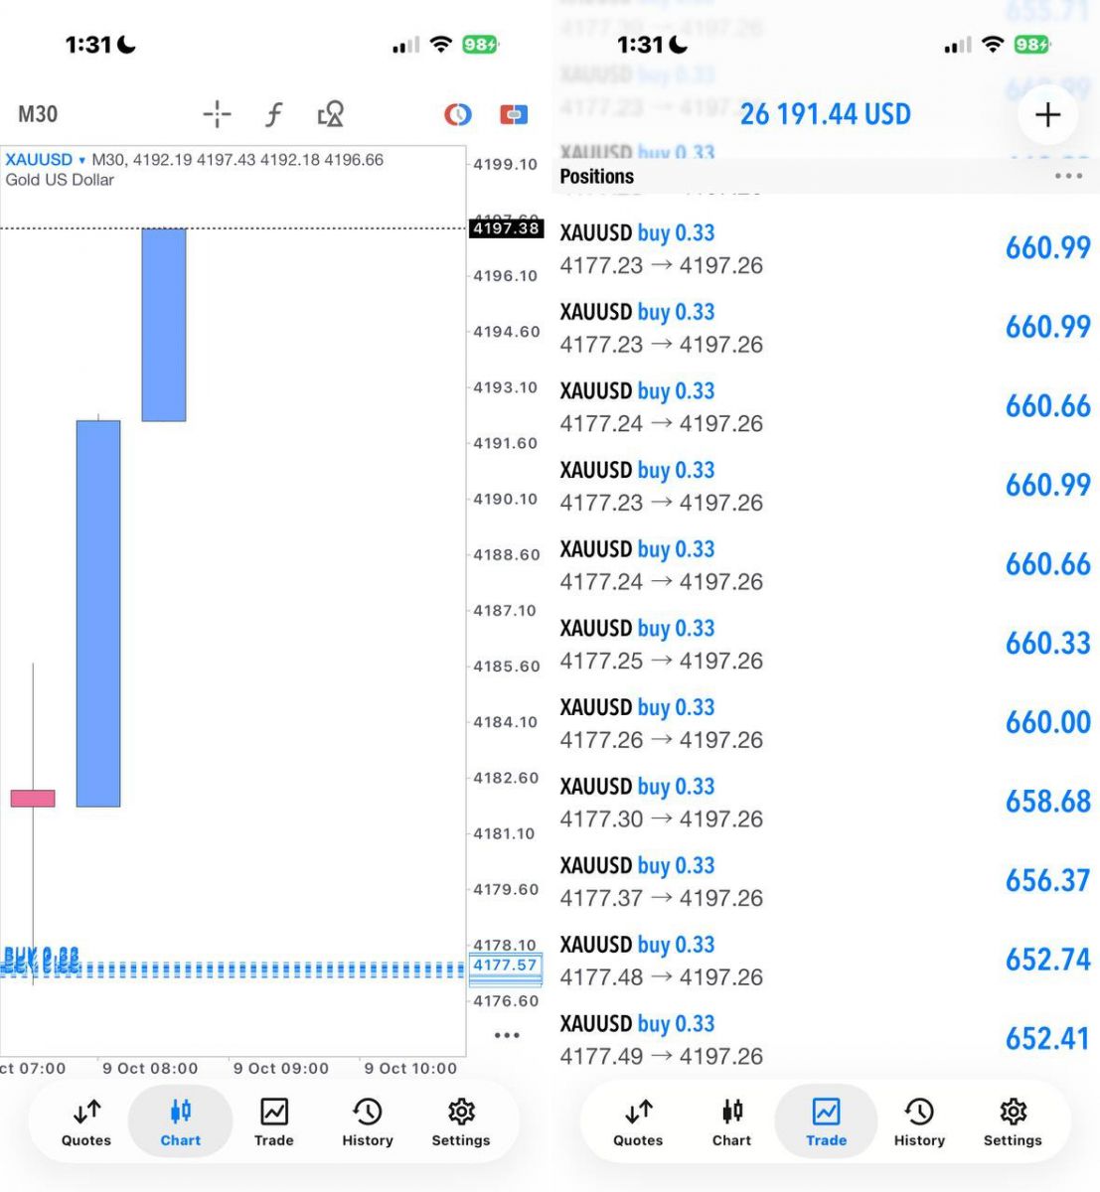
Task: Open Settings gear on the Chart screen
Action: (461, 1122)
